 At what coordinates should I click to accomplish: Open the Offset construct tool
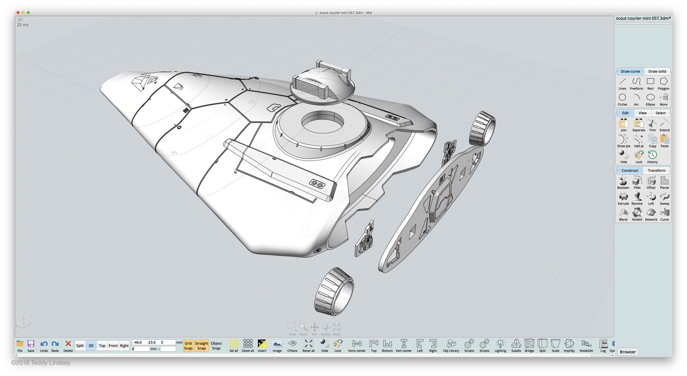pos(651,183)
